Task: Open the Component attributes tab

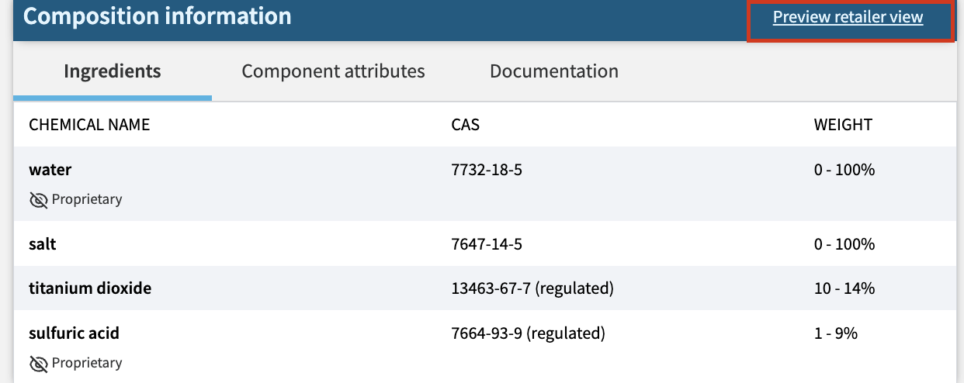Action: (x=334, y=71)
